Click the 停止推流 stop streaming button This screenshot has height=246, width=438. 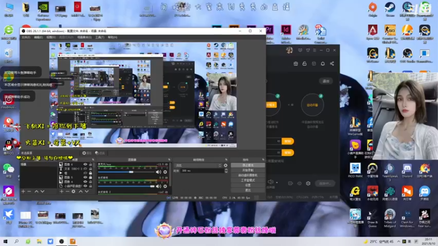click(248, 166)
